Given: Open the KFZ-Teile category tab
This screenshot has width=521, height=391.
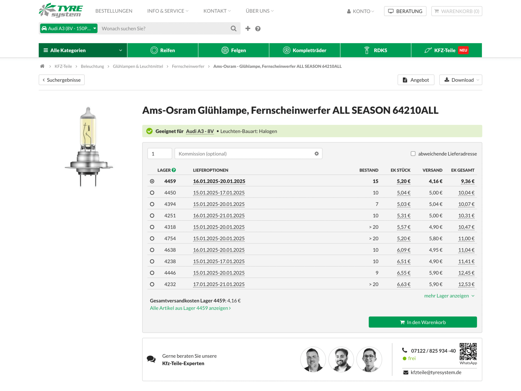Looking at the screenshot, I should [446, 50].
